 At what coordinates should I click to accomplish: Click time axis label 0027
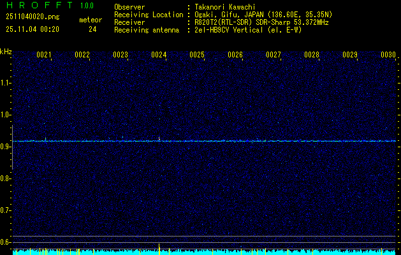[273, 55]
